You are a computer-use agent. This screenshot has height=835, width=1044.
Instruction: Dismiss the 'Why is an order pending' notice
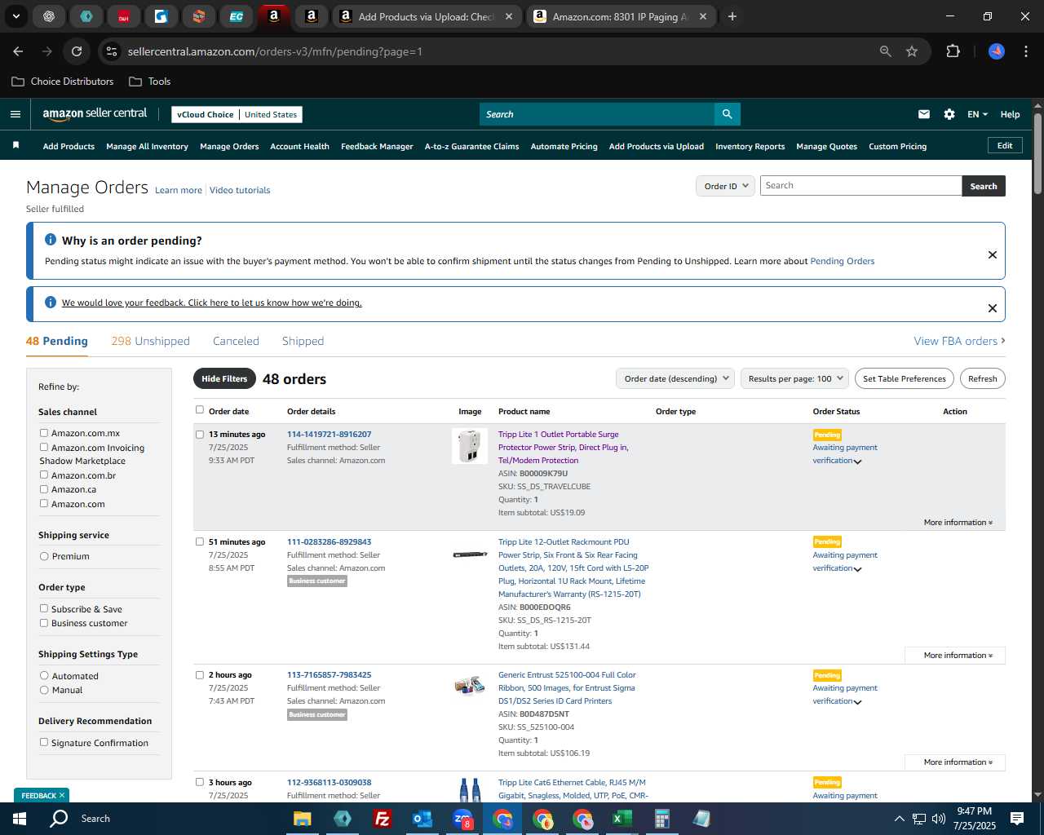pyautogui.click(x=993, y=254)
